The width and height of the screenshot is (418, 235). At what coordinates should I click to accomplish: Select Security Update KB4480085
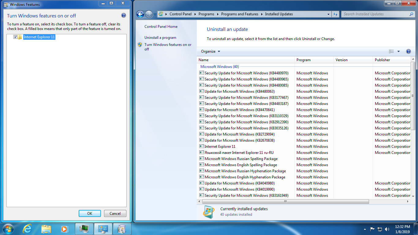click(x=246, y=85)
